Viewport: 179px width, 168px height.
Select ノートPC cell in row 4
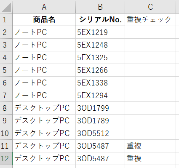(x=44, y=58)
